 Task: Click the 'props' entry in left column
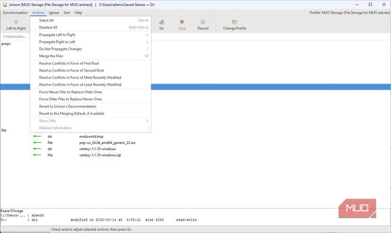(6, 44)
